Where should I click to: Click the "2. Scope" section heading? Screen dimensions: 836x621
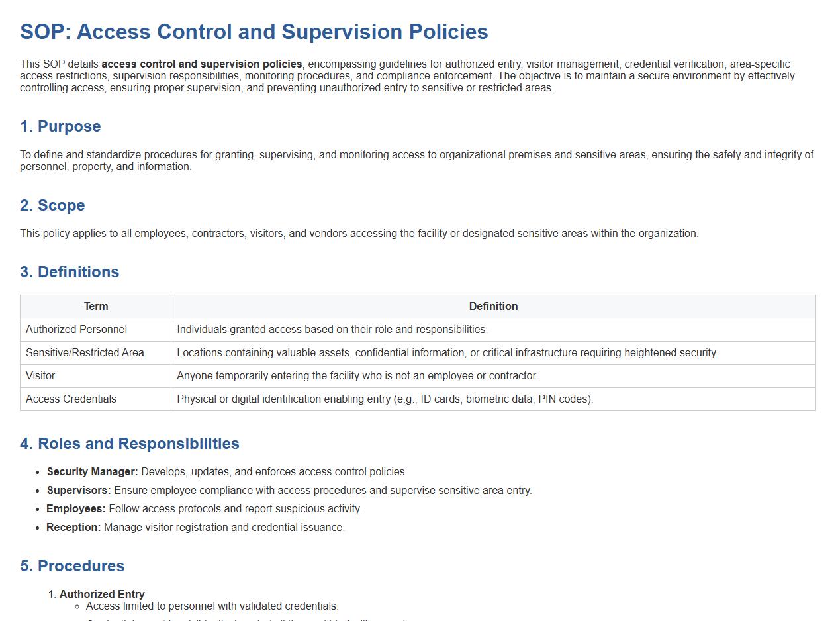tap(52, 205)
